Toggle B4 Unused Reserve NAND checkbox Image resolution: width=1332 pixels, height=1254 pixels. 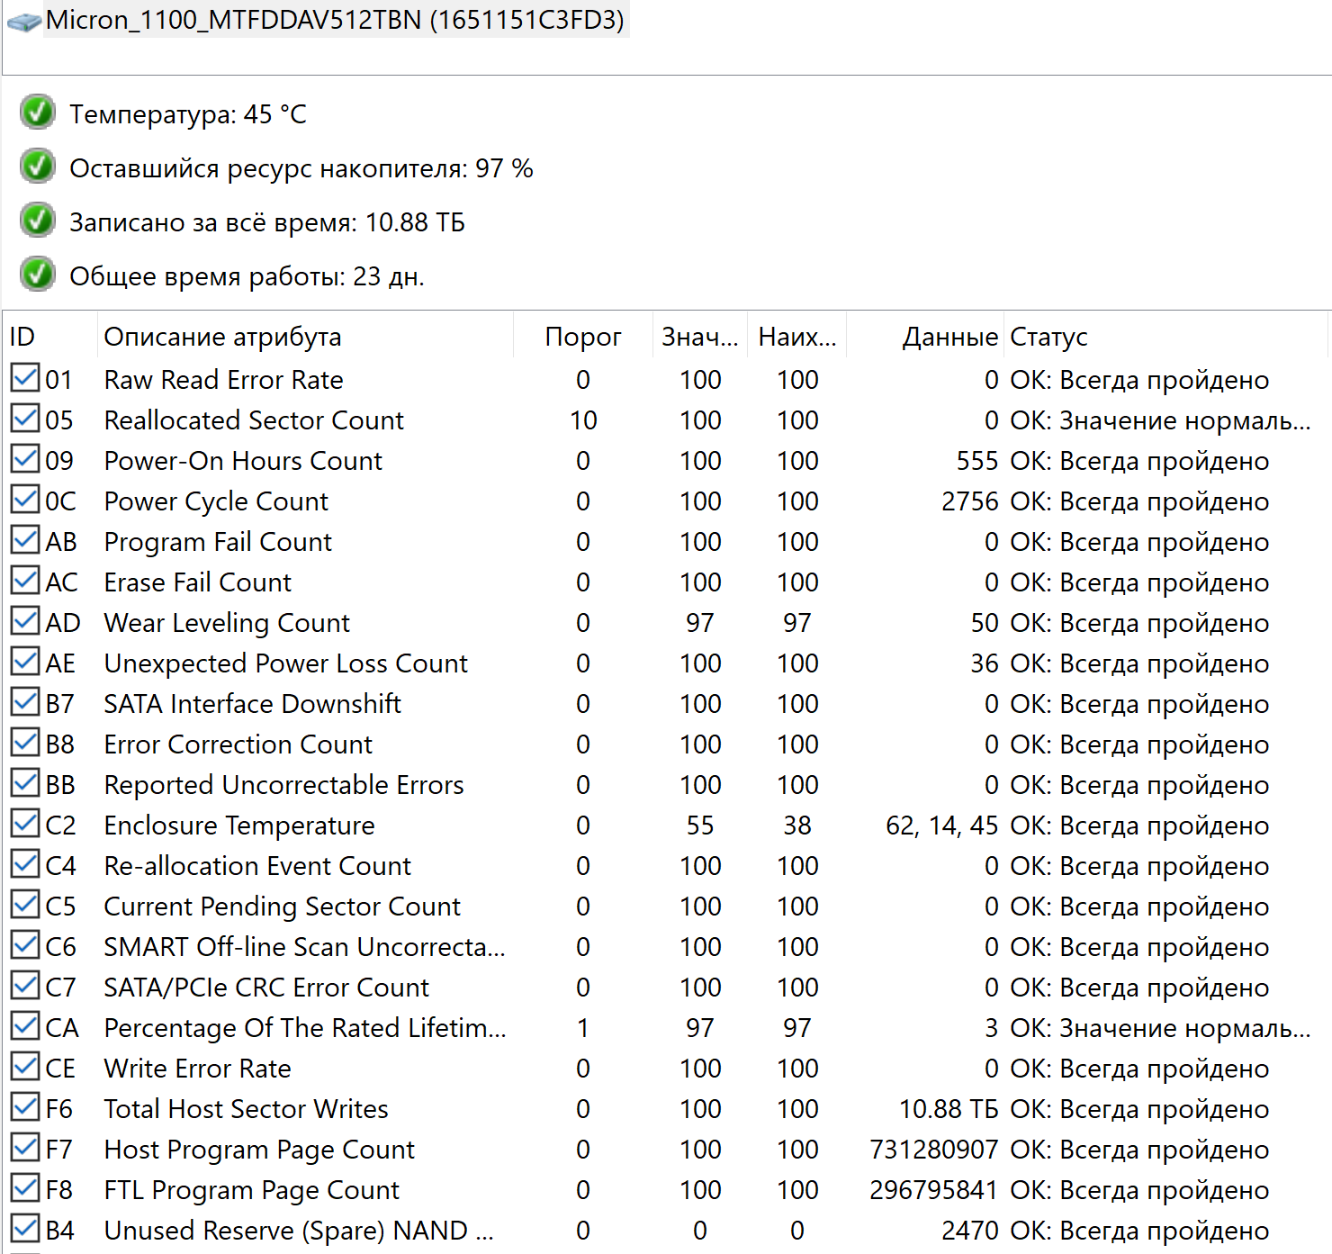pyautogui.click(x=25, y=1229)
